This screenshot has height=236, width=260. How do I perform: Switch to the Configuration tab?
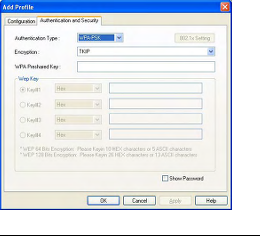pos(21,21)
